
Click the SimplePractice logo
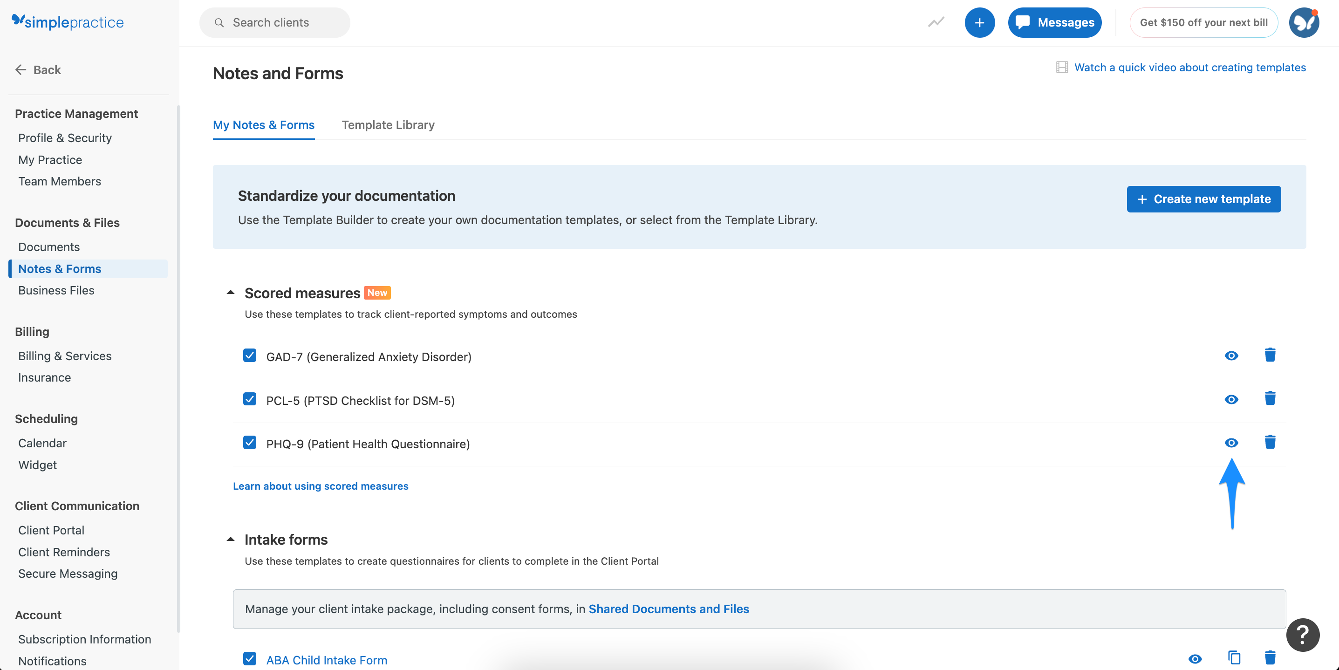(x=68, y=22)
